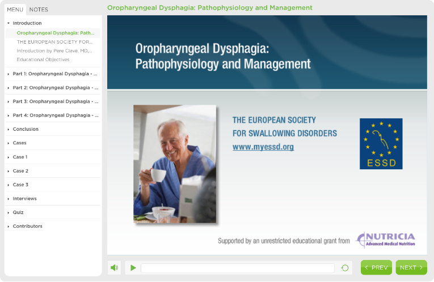The height and width of the screenshot is (282, 434).
Task: Click 'Supported by an unrestricted educational grant' text
Action: [x=284, y=241]
